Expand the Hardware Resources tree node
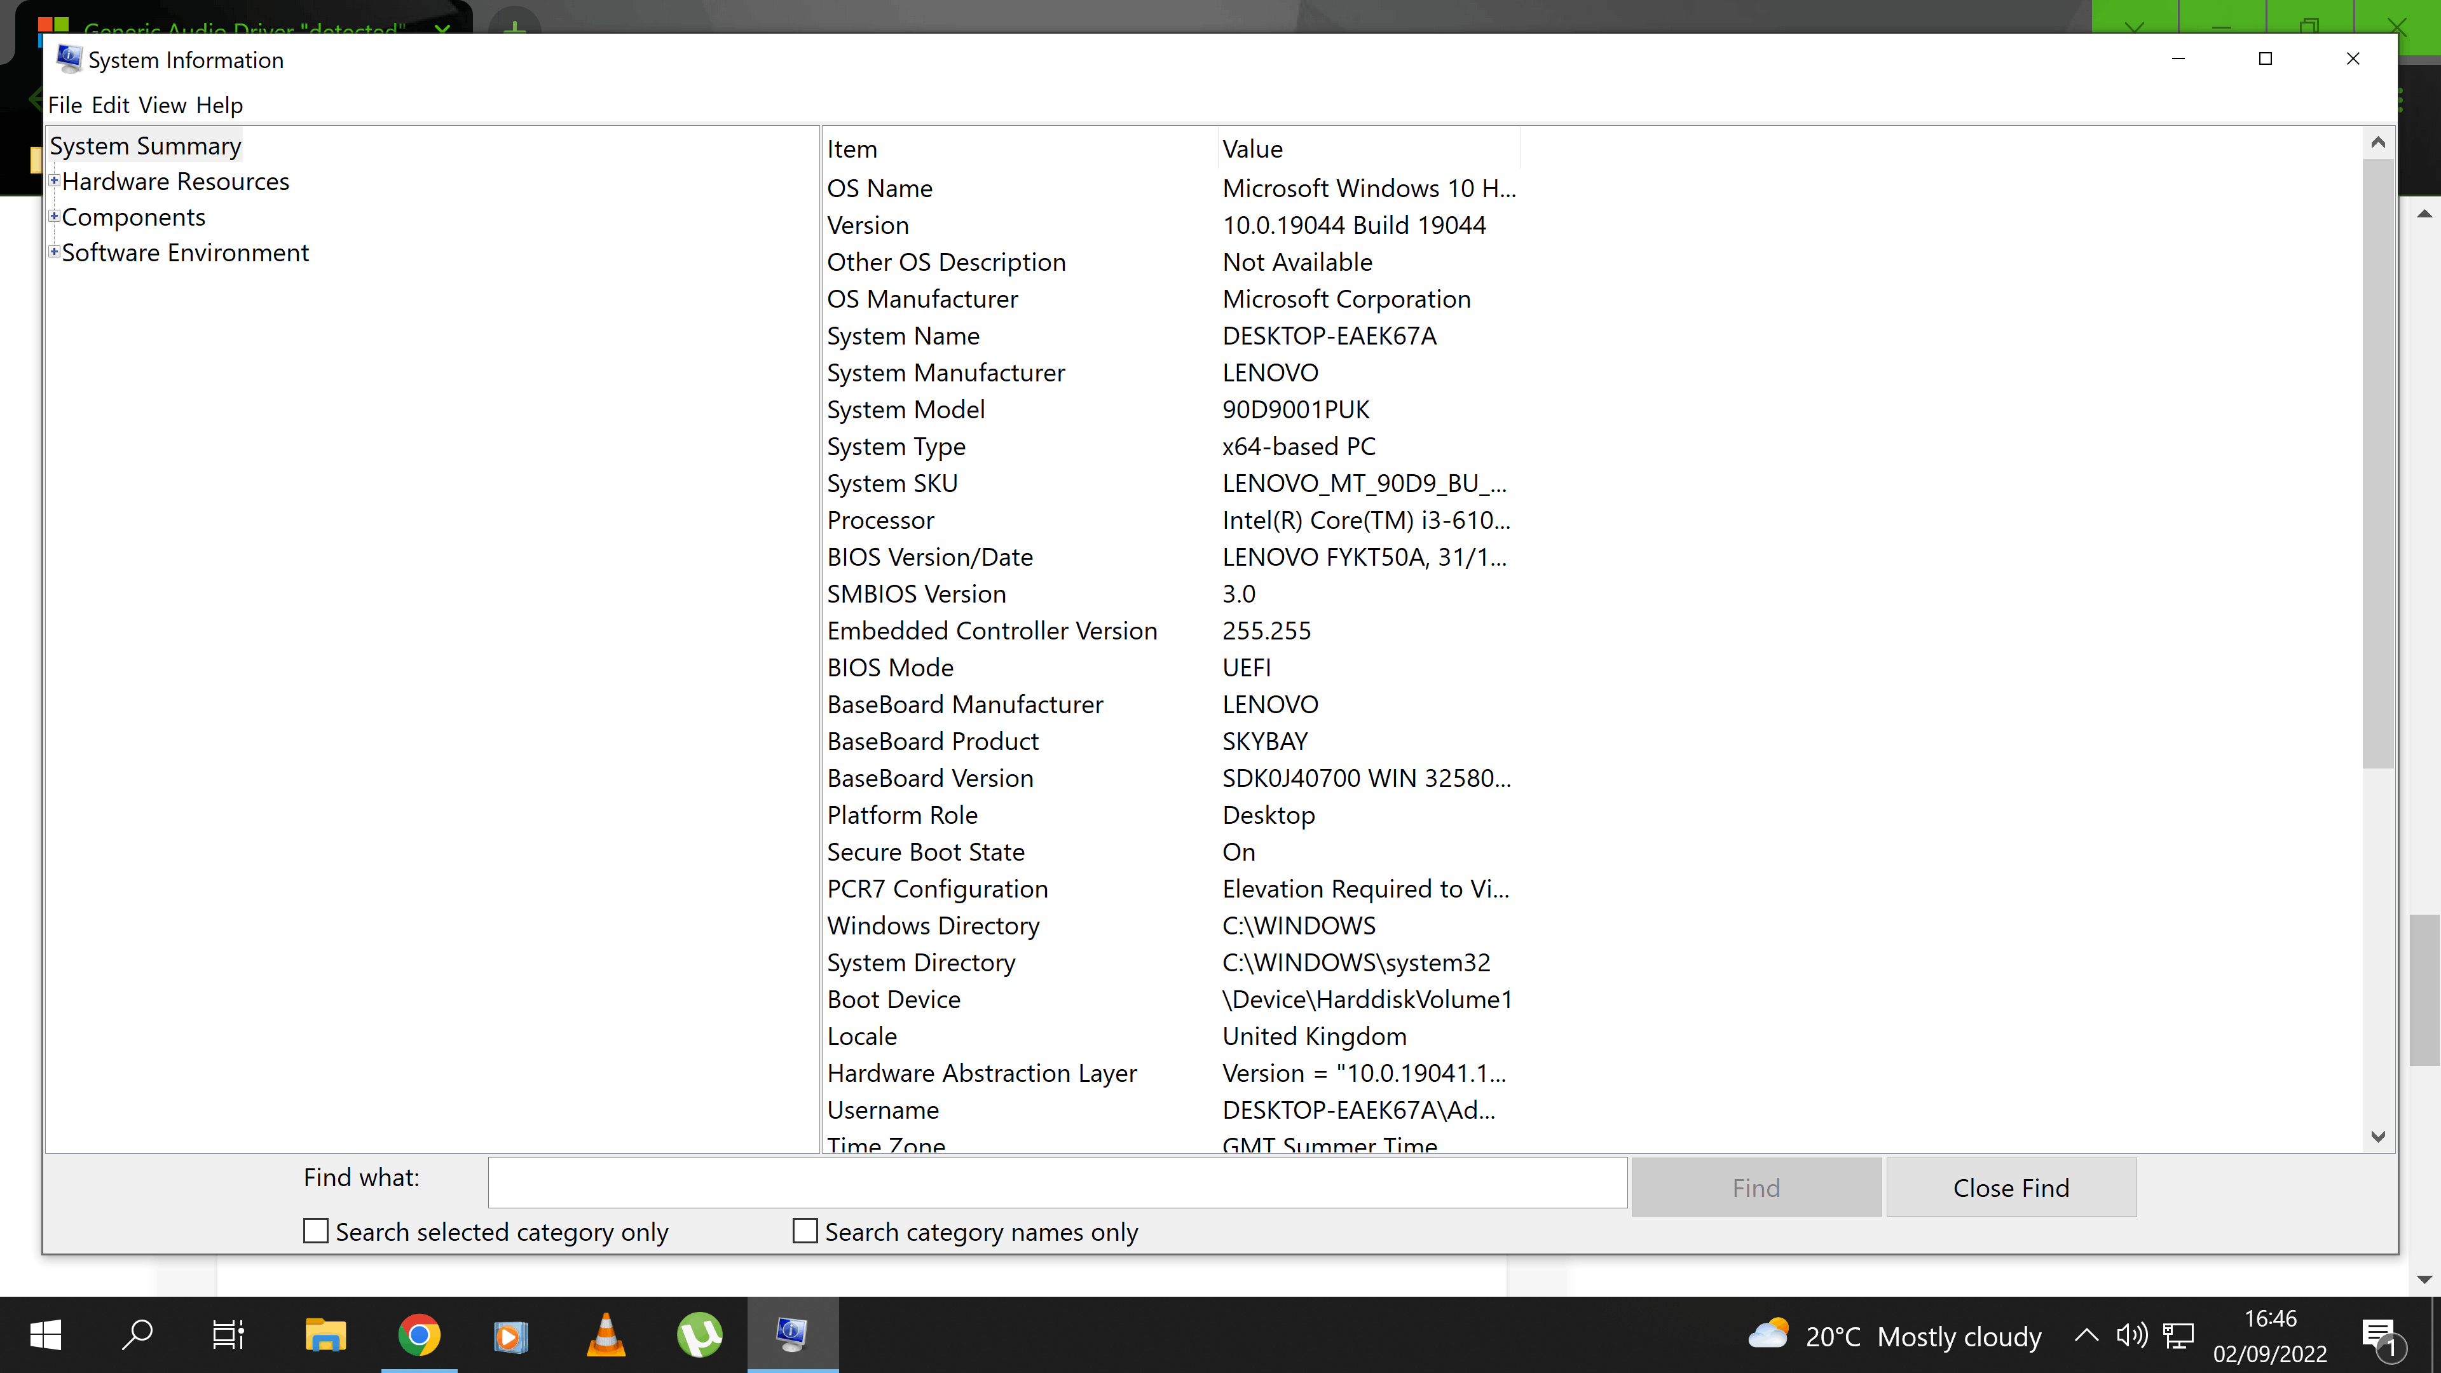The image size is (2441, 1373). [55, 181]
